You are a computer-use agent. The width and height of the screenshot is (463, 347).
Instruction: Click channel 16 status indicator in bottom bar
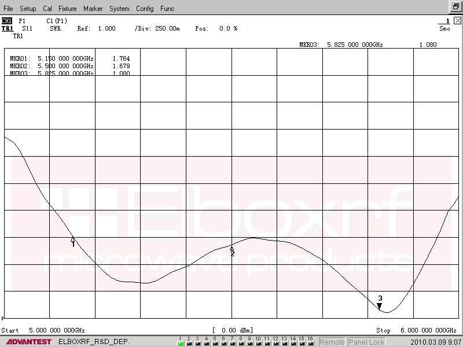click(310, 342)
